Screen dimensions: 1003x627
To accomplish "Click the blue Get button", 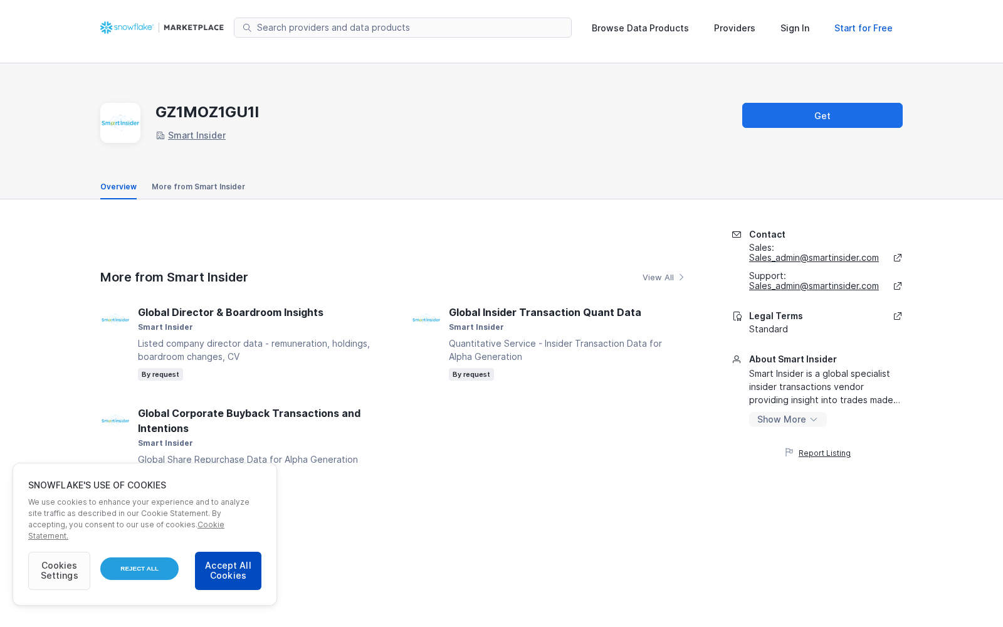I will tap(822, 115).
